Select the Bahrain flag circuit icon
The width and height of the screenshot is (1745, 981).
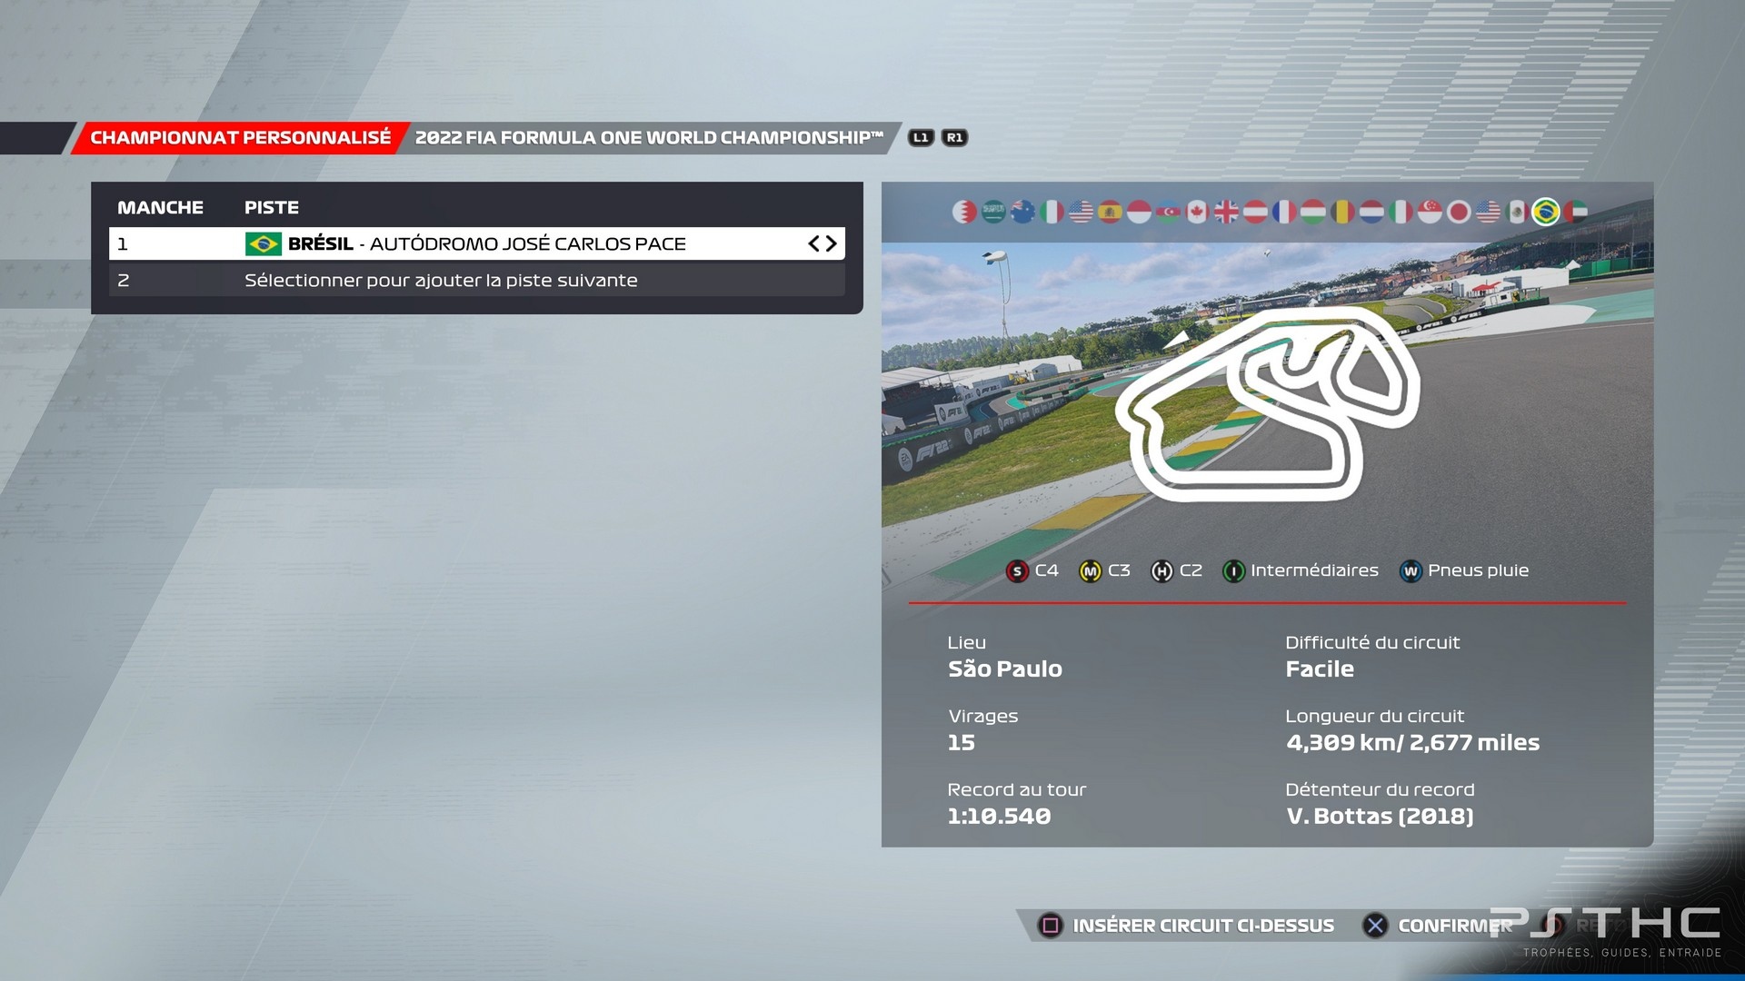click(x=964, y=212)
